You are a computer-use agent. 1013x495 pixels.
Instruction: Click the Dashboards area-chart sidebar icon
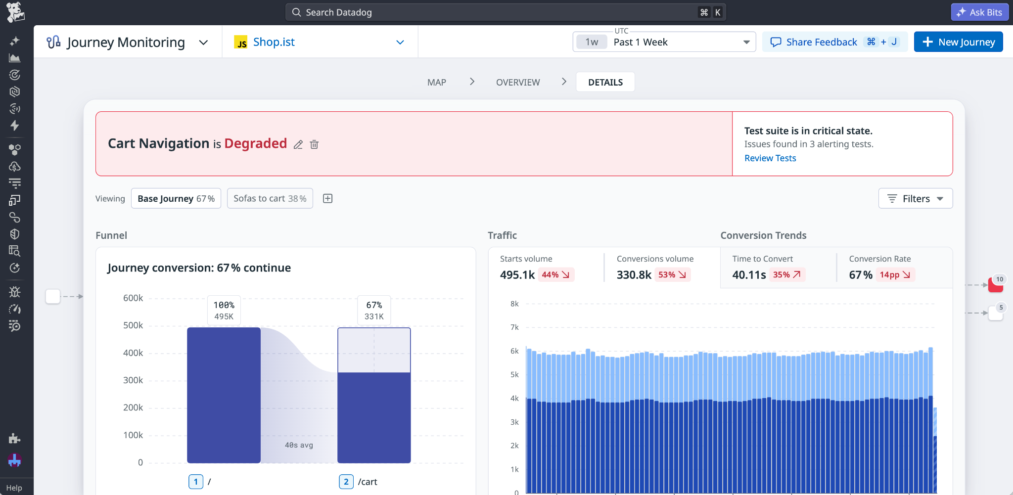point(15,58)
